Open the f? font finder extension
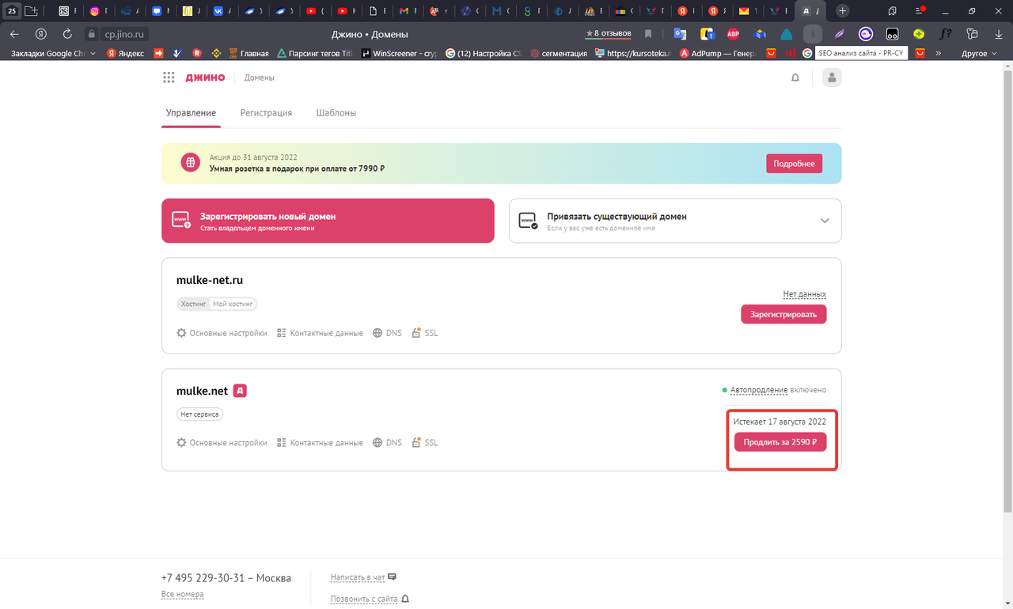This screenshot has width=1013, height=609. tap(946, 34)
